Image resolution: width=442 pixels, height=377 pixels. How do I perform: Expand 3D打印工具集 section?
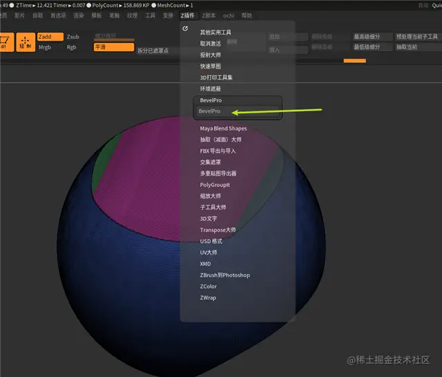point(216,77)
